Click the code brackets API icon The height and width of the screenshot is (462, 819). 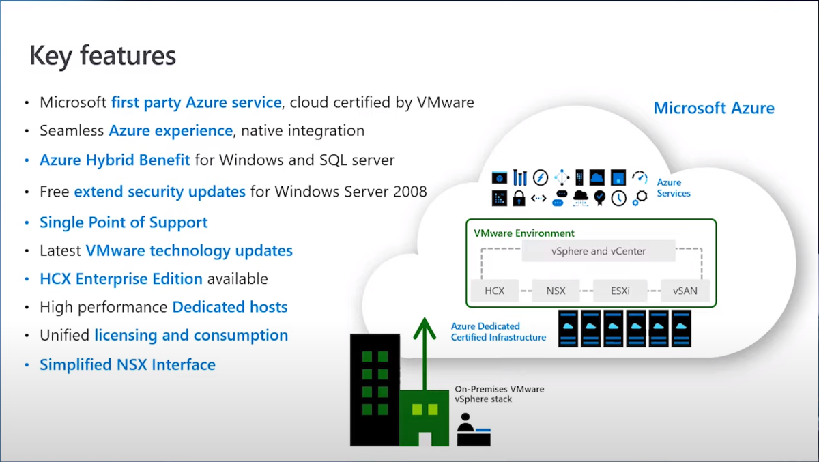point(539,198)
